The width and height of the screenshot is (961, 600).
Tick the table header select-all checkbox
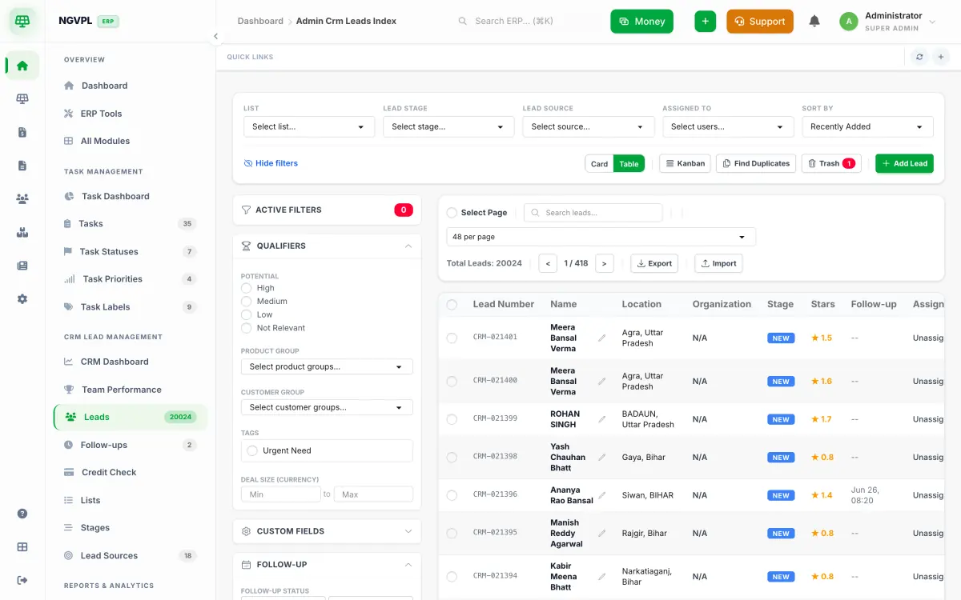452,305
